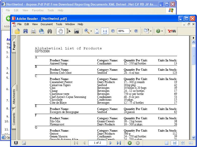This screenshot has width=197, height=147.
Task: Click the rotate/copy pages icon
Action: point(147,31)
